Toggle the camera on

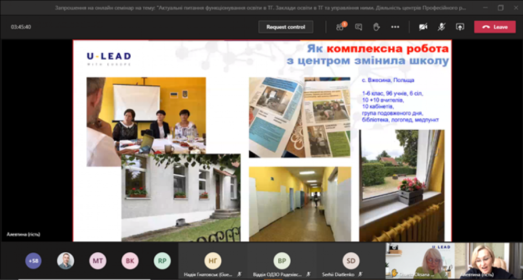click(x=423, y=27)
